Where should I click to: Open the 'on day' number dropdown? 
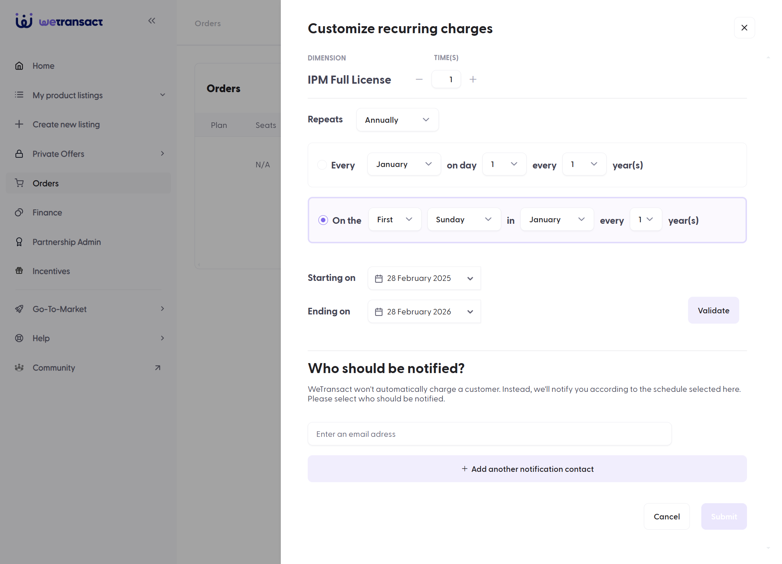(504, 164)
